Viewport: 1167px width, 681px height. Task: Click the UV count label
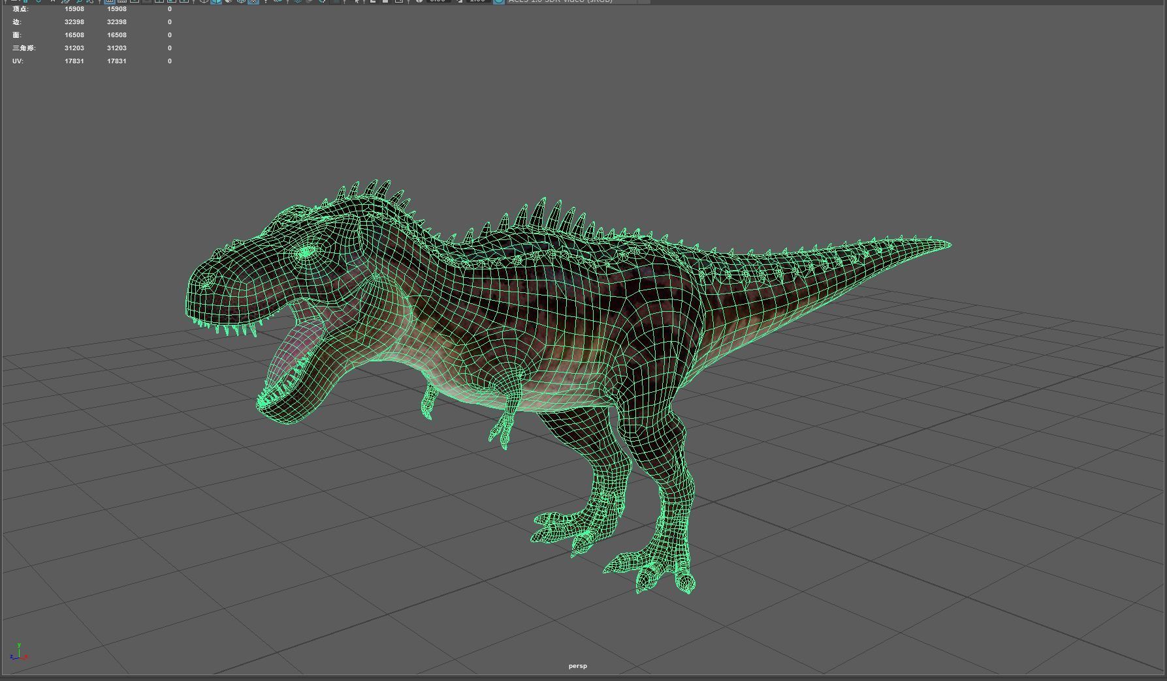click(x=18, y=61)
